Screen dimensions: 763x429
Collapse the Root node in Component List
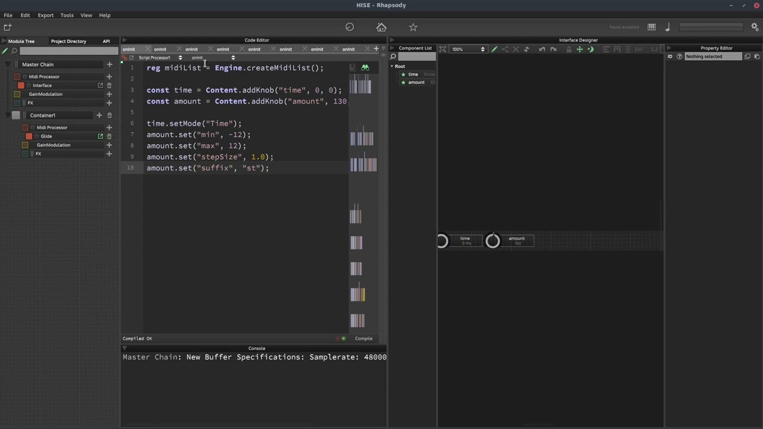(392, 66)
